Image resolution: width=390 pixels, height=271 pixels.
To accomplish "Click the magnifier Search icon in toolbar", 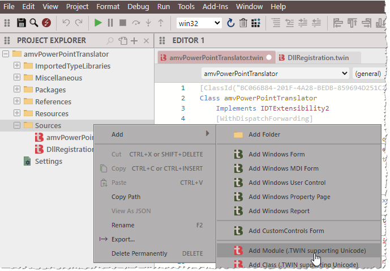I will pyautogui.click(x=33, y=23).
